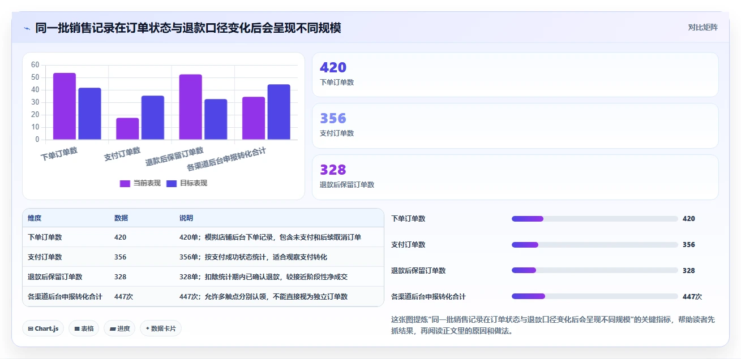Click the 当前表现 bar for 支付订单数
741x359 pixels.
[127, 129]
